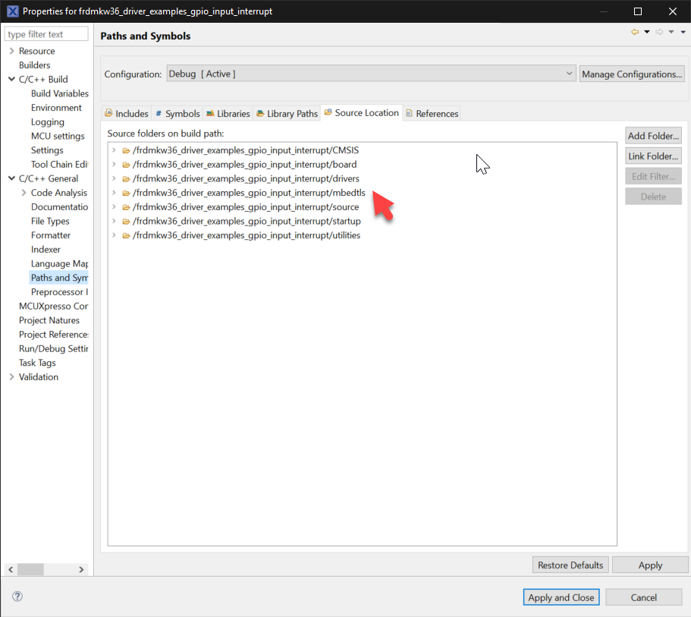Click the back navigation arrow icon
Screen dimensions: 691x617
(635, 32)
